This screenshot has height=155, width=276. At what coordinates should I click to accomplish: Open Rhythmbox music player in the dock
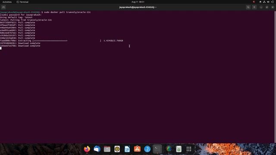[x=117, y=149]
